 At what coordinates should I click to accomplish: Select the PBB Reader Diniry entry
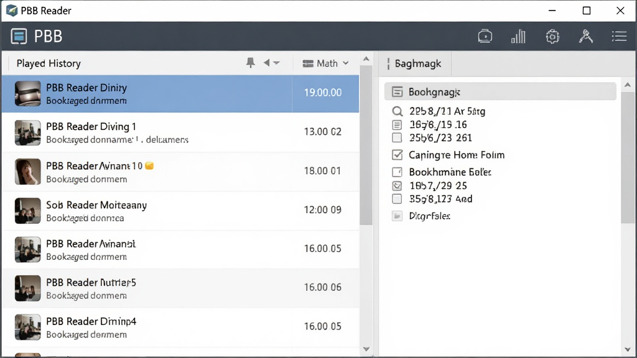coord(180,94)
